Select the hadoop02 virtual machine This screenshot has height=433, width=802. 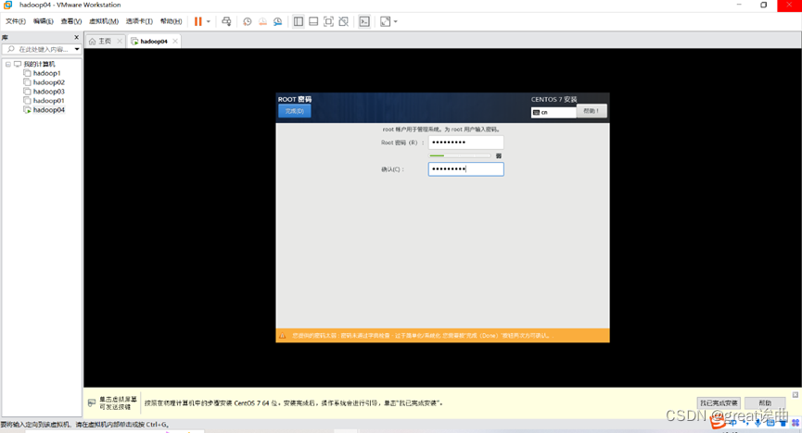[x=48, y=82]
